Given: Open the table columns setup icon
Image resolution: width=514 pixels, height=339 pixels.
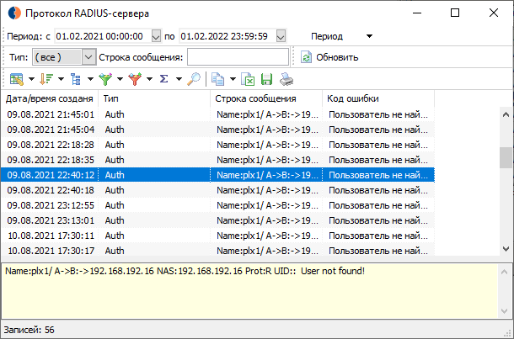Looking at the screenshot, I should (x=16, y=79).
